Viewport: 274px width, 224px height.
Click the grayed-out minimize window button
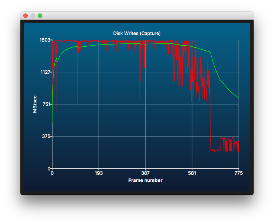33,16
